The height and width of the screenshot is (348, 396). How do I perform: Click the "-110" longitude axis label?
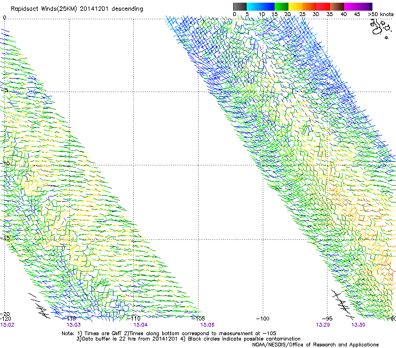(134, 319)
